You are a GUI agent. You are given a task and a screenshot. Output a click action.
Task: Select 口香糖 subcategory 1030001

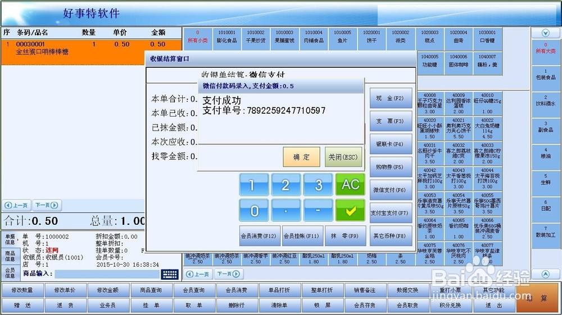pos(487,38)
